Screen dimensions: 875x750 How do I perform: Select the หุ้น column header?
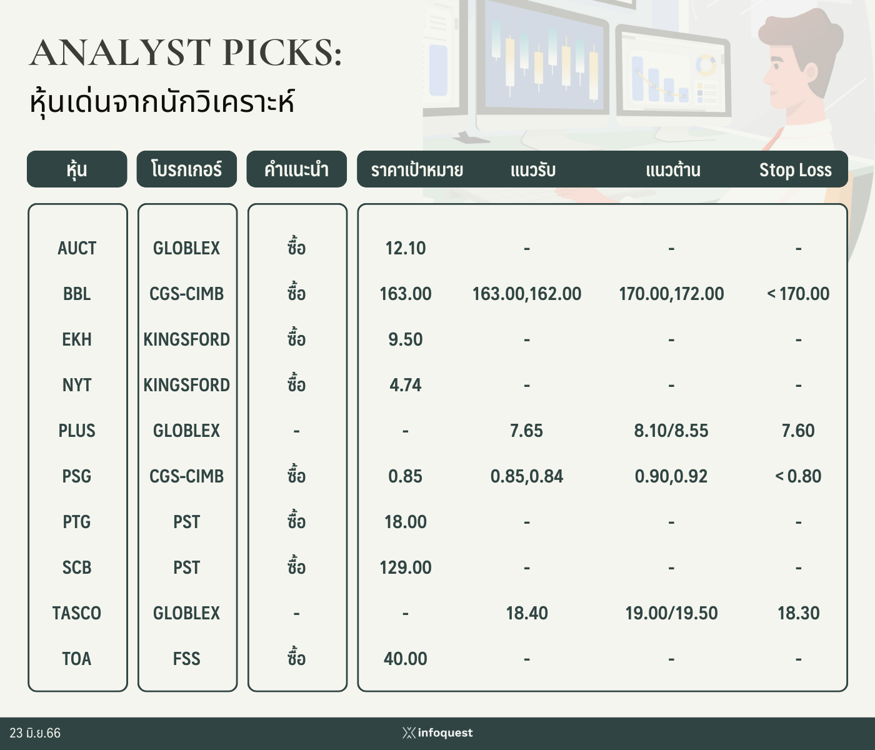pos(77,169)
